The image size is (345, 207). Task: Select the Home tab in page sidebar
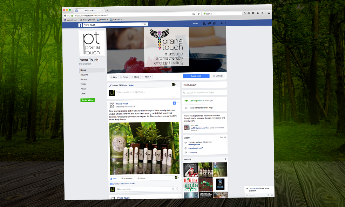coord(92,70)
